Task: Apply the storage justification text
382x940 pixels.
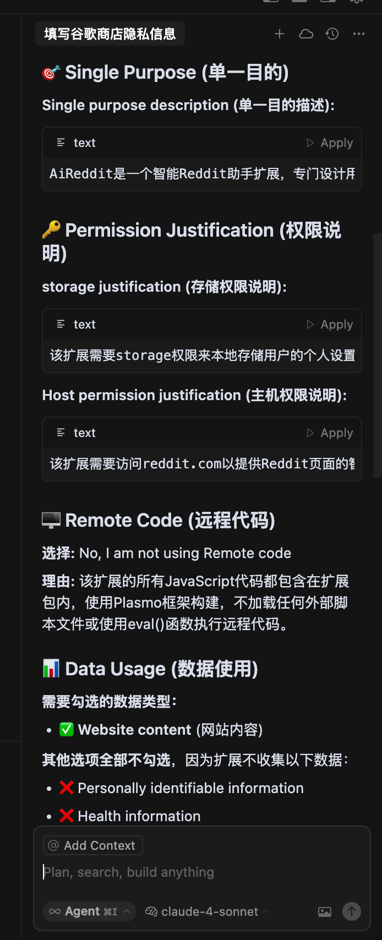Action: [330, 325]
